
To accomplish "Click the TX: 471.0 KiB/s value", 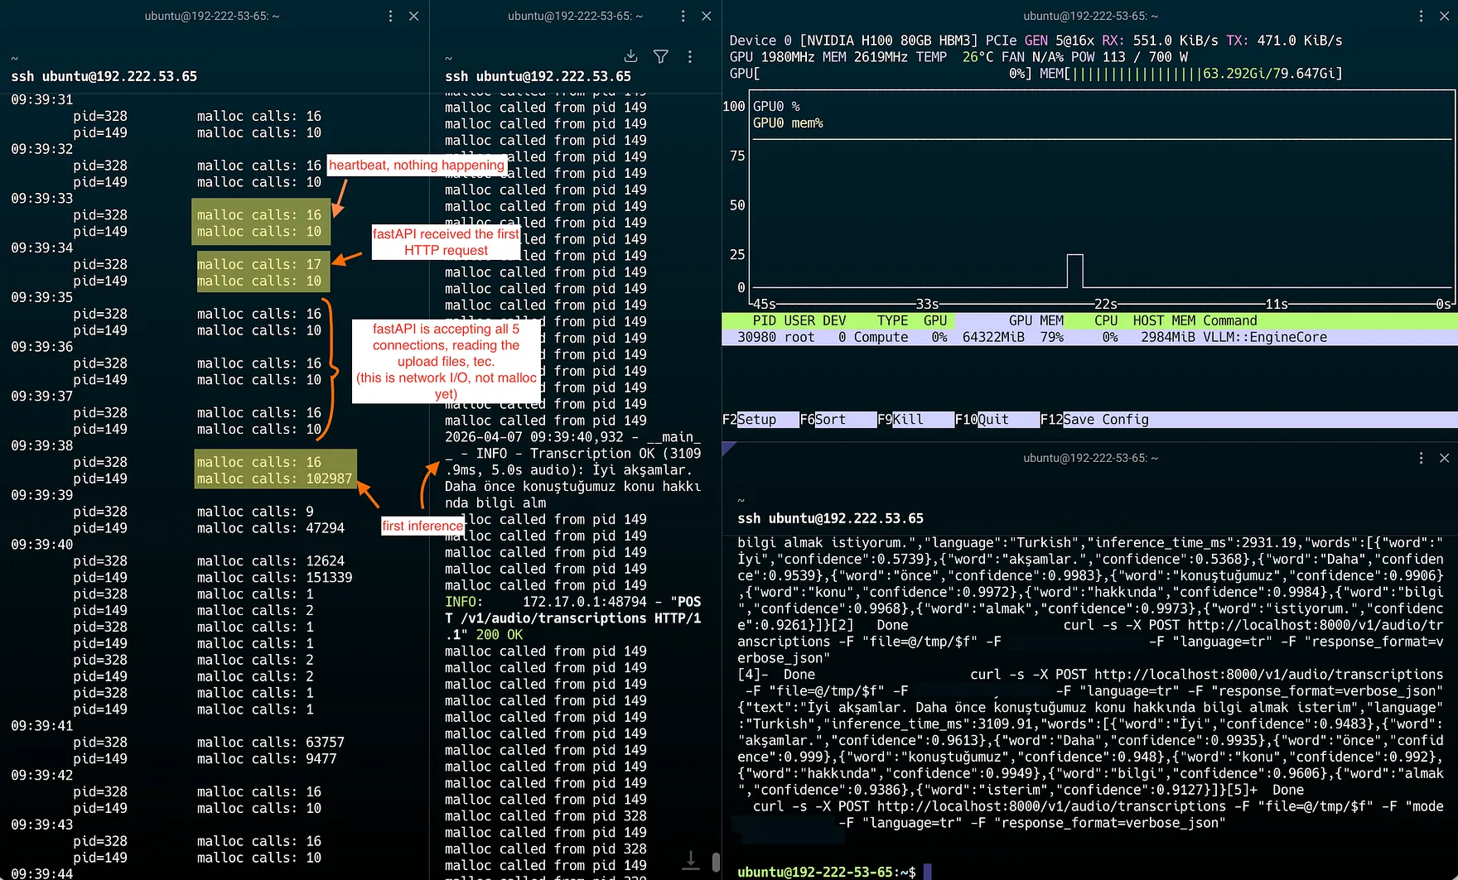I will (1284, 41).
